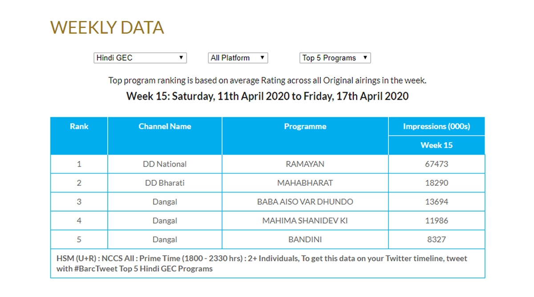Image resolution: width=534 pixels, height=297 pixels.
Task: Click the Rank column header
Action: point(79,126)
